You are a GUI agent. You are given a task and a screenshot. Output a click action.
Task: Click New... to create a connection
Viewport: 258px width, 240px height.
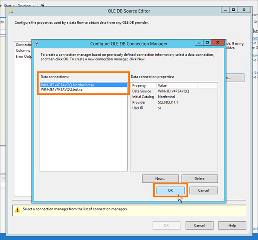pyautogui.click(x=160, y=179)
